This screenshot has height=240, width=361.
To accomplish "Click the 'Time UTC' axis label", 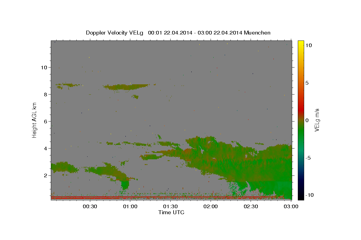I will point(171,212).
